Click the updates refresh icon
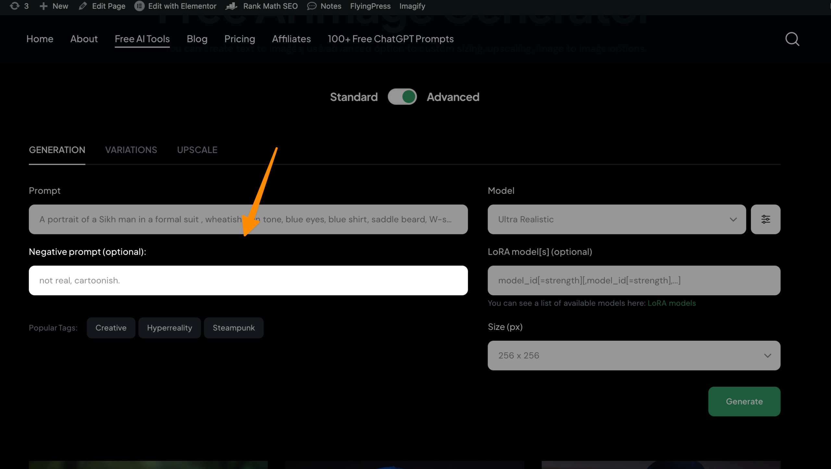This screenshot has height=469, width=831. (x=15, y=6)
